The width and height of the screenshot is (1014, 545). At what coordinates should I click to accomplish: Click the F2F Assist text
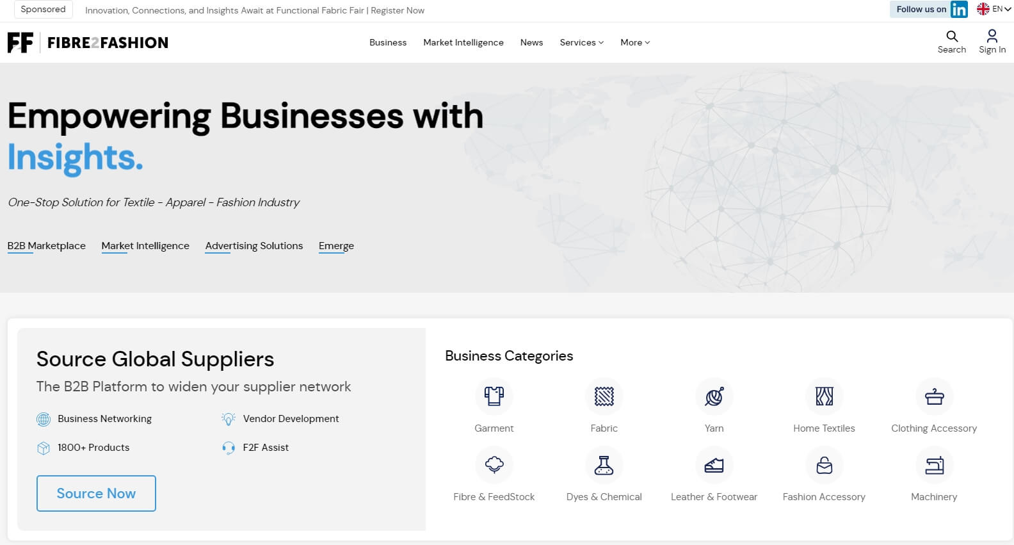266,448
